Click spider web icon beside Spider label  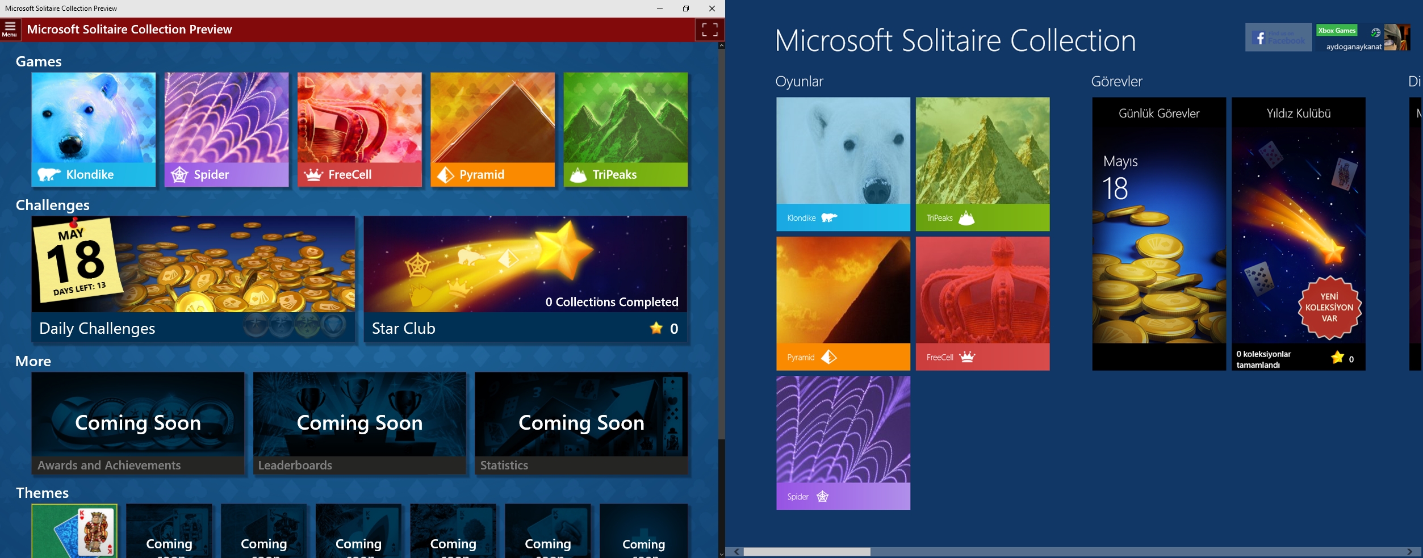coord(179,174)
